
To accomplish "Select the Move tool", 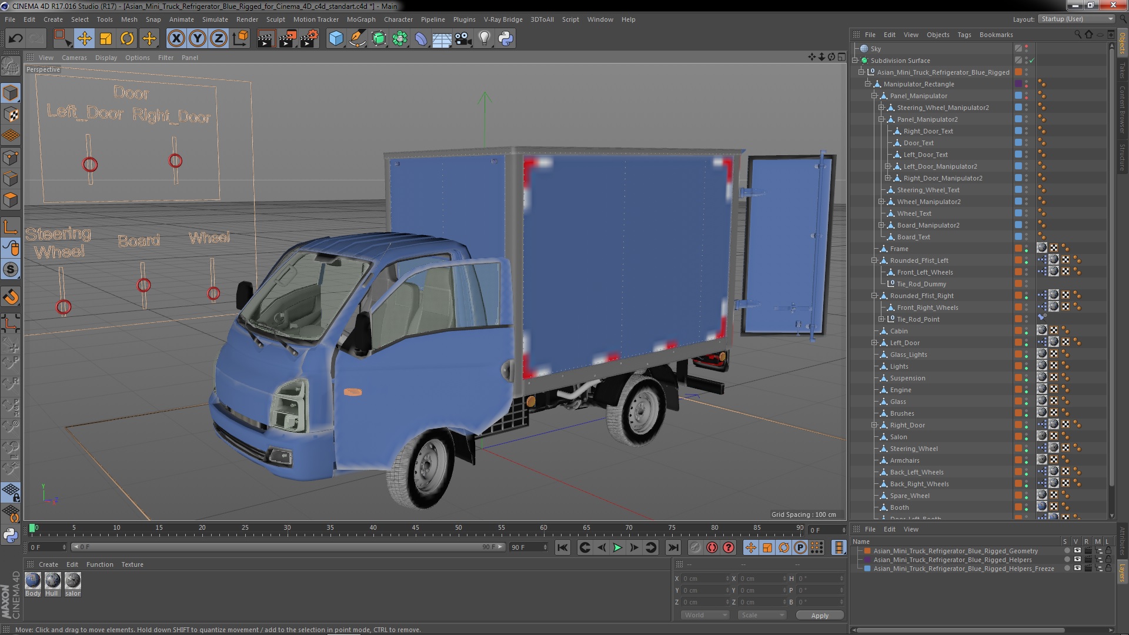I will (x=85, y=39).
